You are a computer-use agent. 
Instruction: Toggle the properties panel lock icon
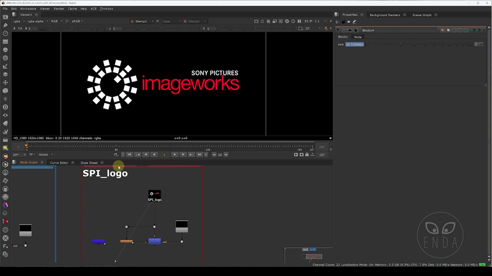tap(343, 22)
